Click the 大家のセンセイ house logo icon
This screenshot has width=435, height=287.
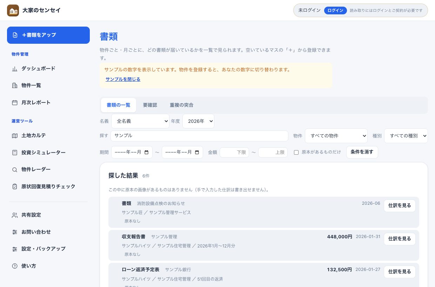13,10
